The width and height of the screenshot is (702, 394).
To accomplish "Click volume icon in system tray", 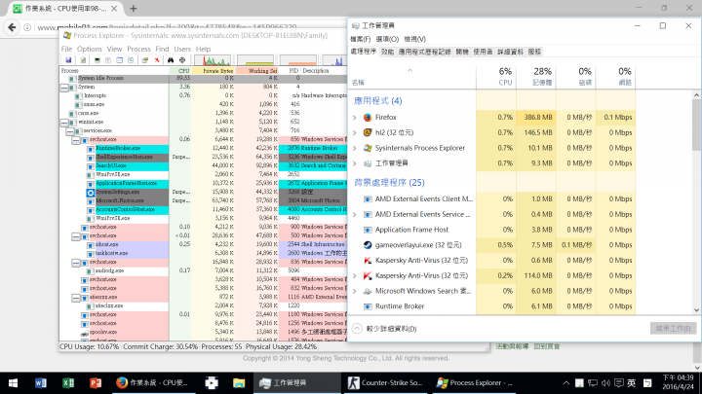I will pos(605,383).
